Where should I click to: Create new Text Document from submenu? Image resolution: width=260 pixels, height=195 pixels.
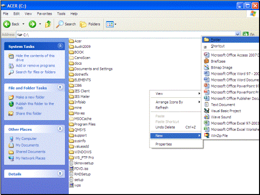(231, 104)
